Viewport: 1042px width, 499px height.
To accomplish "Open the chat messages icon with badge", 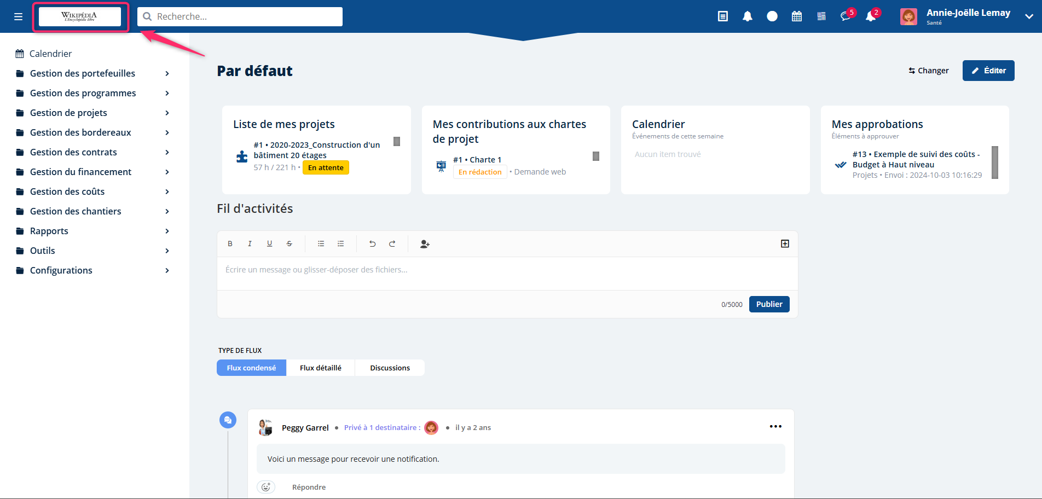I will tap(846, 16).
